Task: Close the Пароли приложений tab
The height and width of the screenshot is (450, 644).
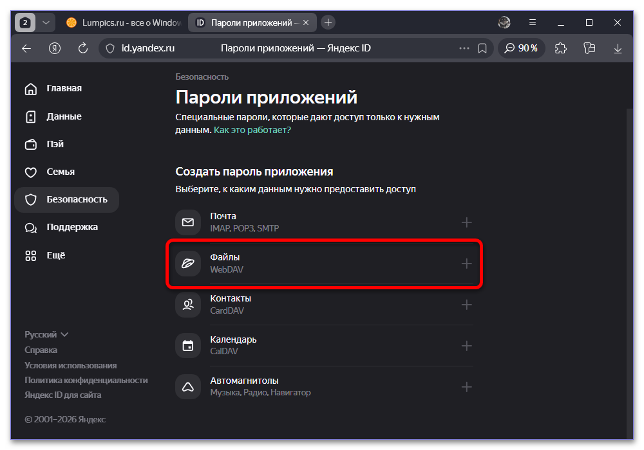Action: 305,22
